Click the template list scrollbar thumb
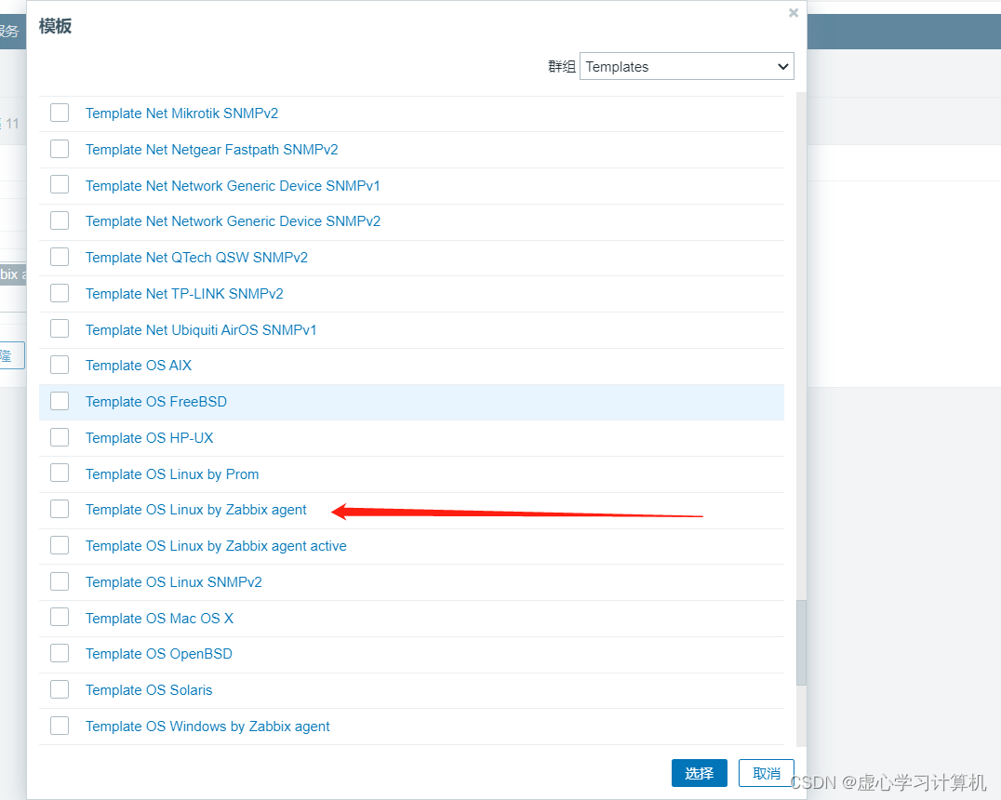Viewport: 1001px width, 800px height. click(x=801, y=642)
